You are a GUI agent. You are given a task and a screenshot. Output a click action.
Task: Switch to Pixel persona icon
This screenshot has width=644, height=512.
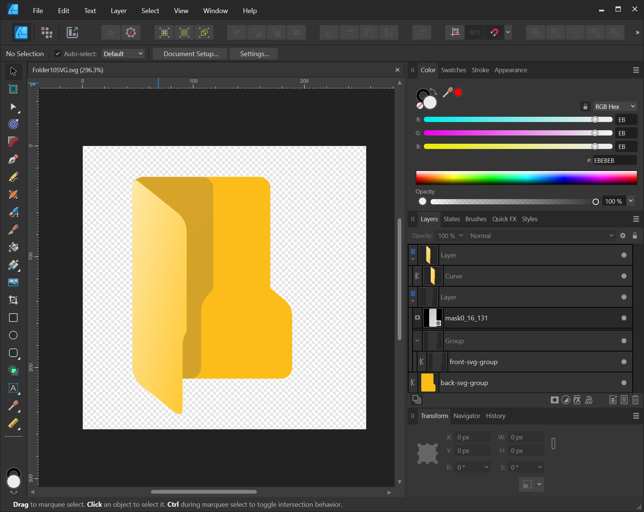(x=47, y=33)
